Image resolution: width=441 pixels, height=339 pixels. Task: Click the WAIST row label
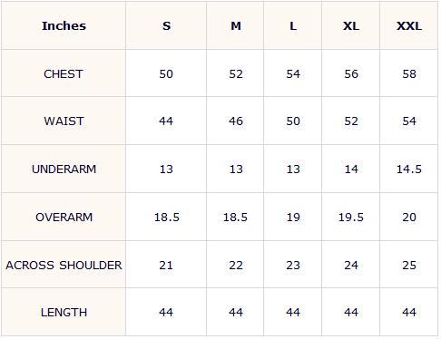(x=64, y=121)
